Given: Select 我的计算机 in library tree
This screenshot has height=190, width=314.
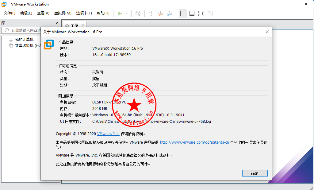Looking at the screenshot, I should (x=24, y=40).
